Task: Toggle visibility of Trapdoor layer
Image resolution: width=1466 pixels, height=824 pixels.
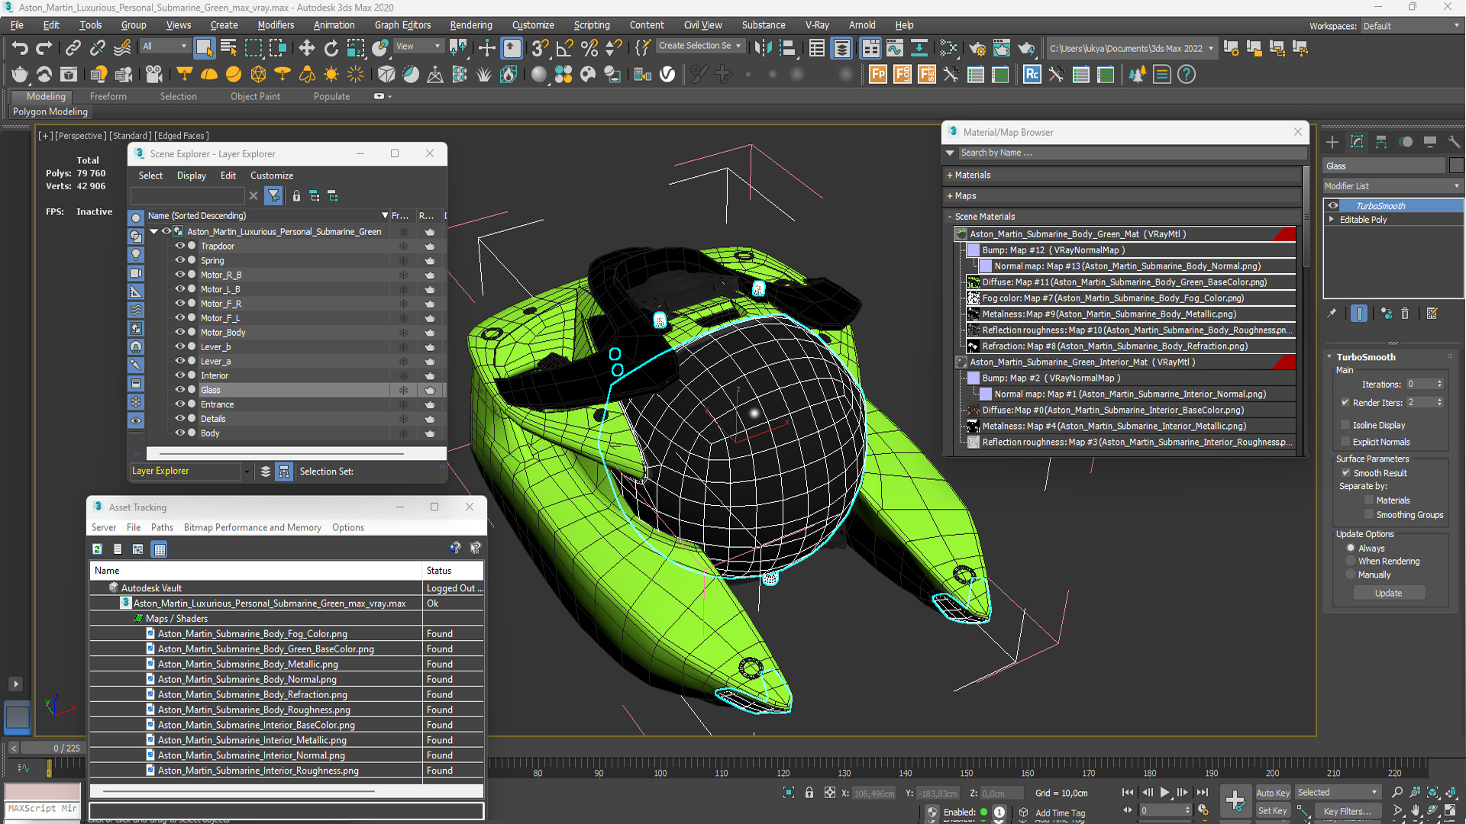Action: [x=180, y=246]
